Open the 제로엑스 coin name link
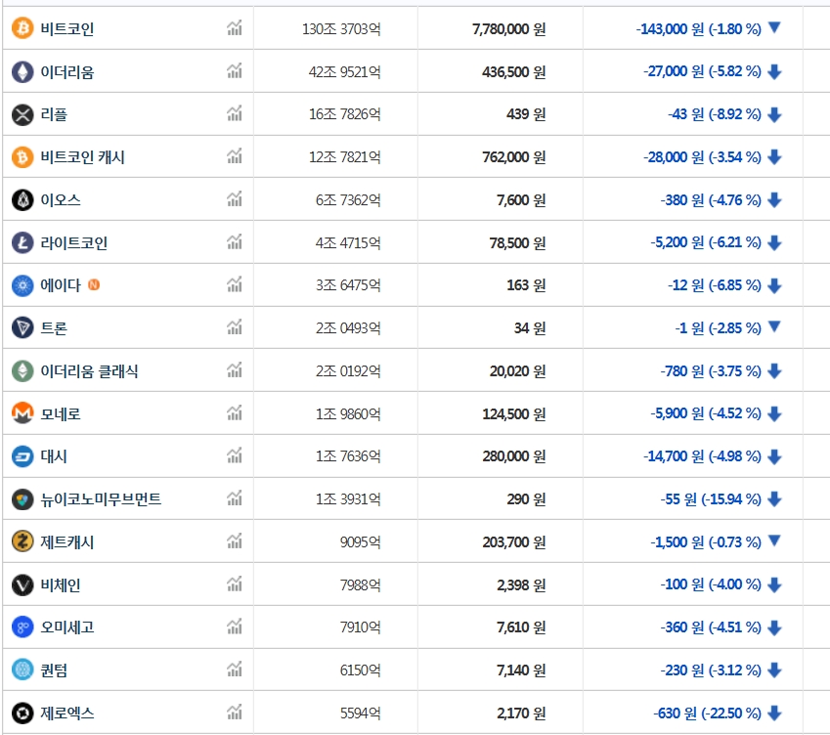The image size is (830, 735). point(67,713)
